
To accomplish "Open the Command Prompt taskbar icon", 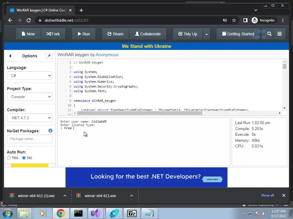I will [x=78, y=213].
